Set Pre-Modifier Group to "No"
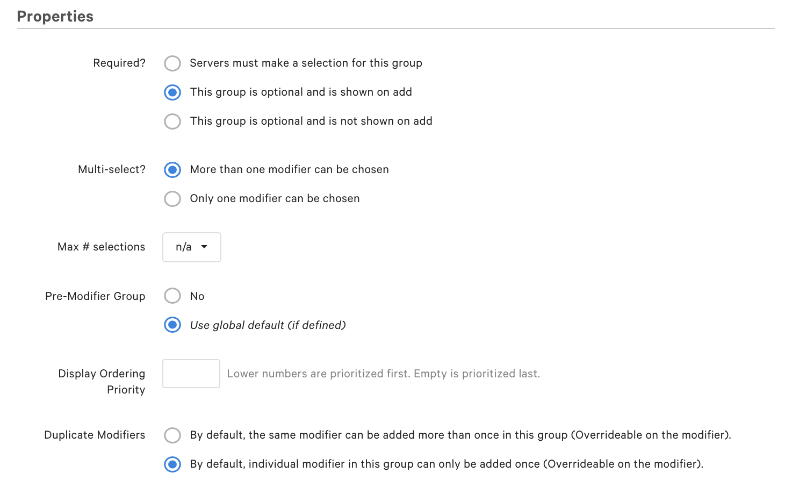Viewport: 792px width, 487px height. pyautogui.click(x=172, y=296)
